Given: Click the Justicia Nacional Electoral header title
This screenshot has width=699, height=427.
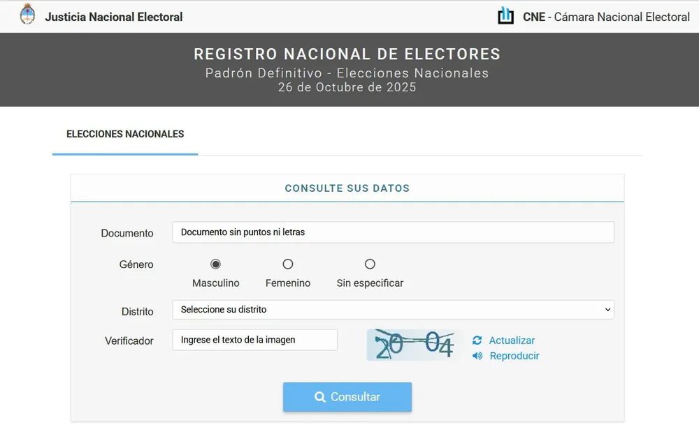Looking at the screenshot, I should [114, 17].
